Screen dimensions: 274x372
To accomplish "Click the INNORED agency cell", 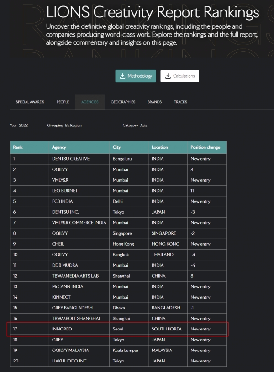I will pyautogui.click(x=79, y=329).
